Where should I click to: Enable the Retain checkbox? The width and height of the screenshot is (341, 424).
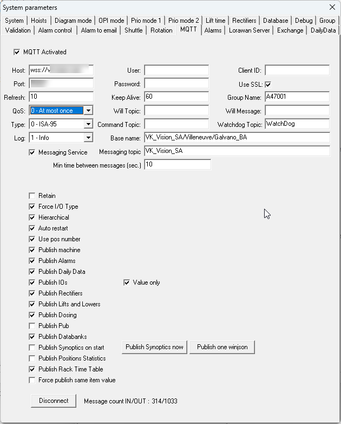[x=32, y=196]
